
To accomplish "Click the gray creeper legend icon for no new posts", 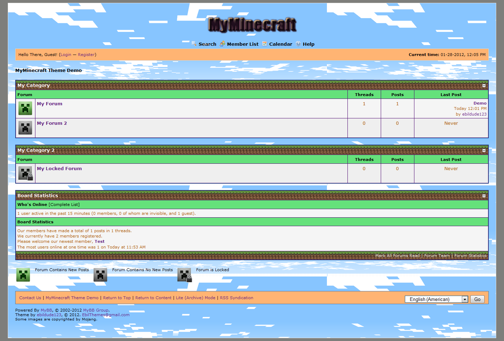I will point(100,275).
